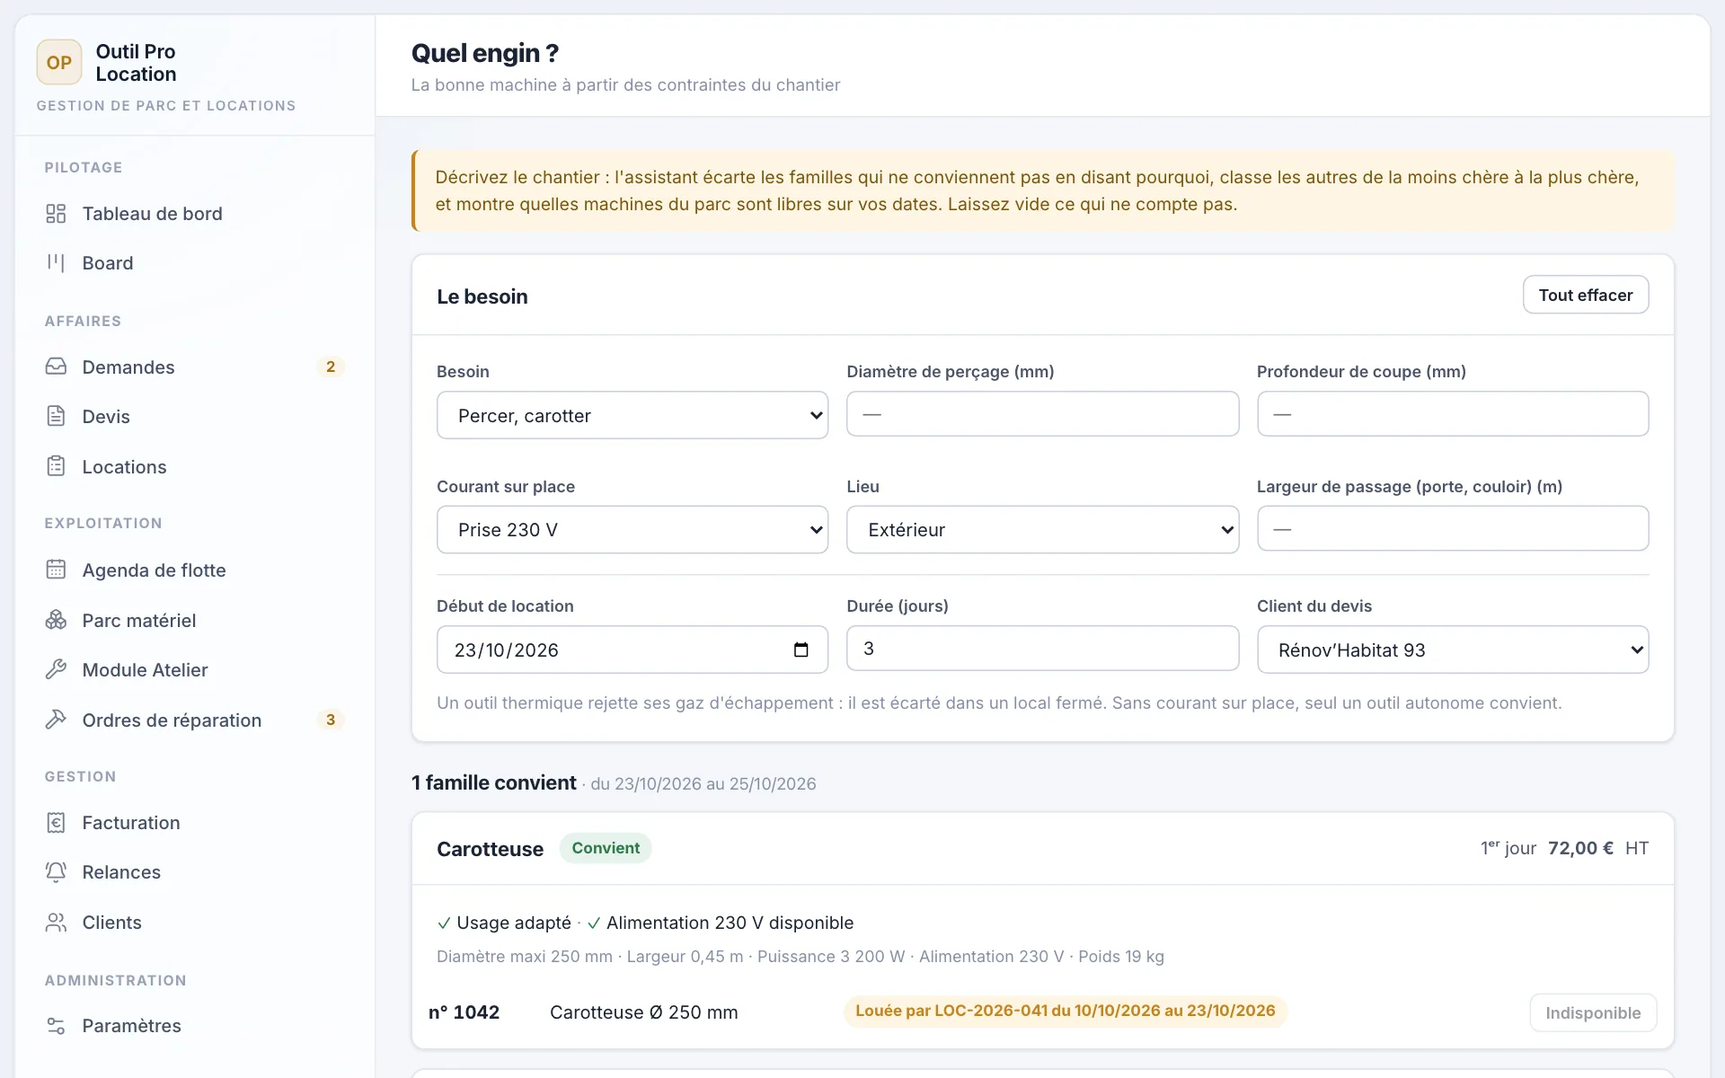Click the Devis document icon
This screenshot has width=1725, height=1078.
56,416
